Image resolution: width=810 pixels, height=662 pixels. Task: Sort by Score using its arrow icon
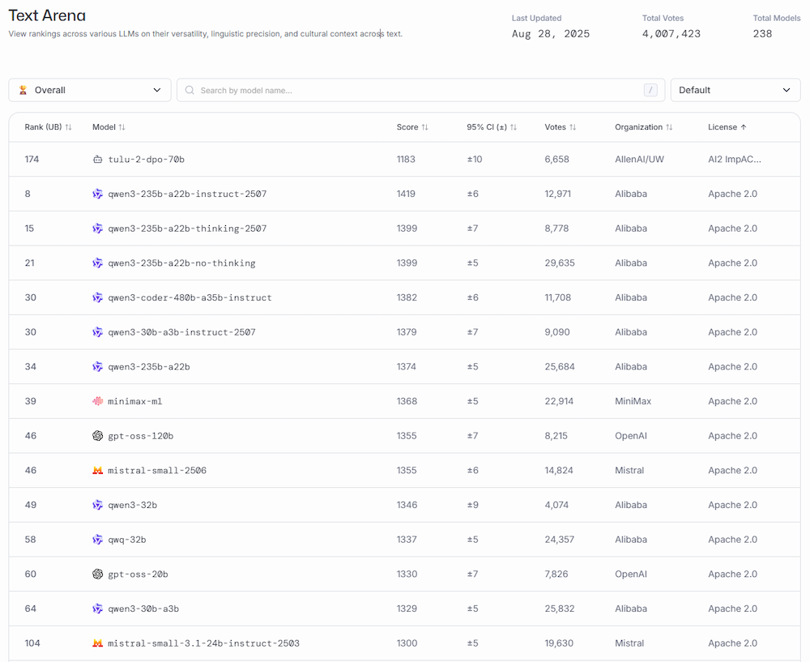(425, 127)
